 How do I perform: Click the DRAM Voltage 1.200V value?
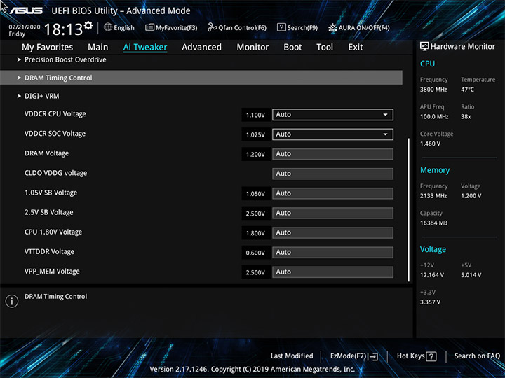tap(255, 154)
